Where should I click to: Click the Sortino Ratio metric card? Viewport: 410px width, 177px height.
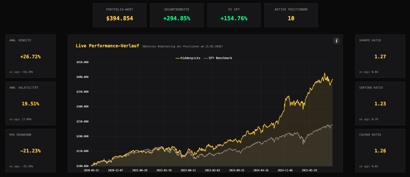tap(380, 103)
